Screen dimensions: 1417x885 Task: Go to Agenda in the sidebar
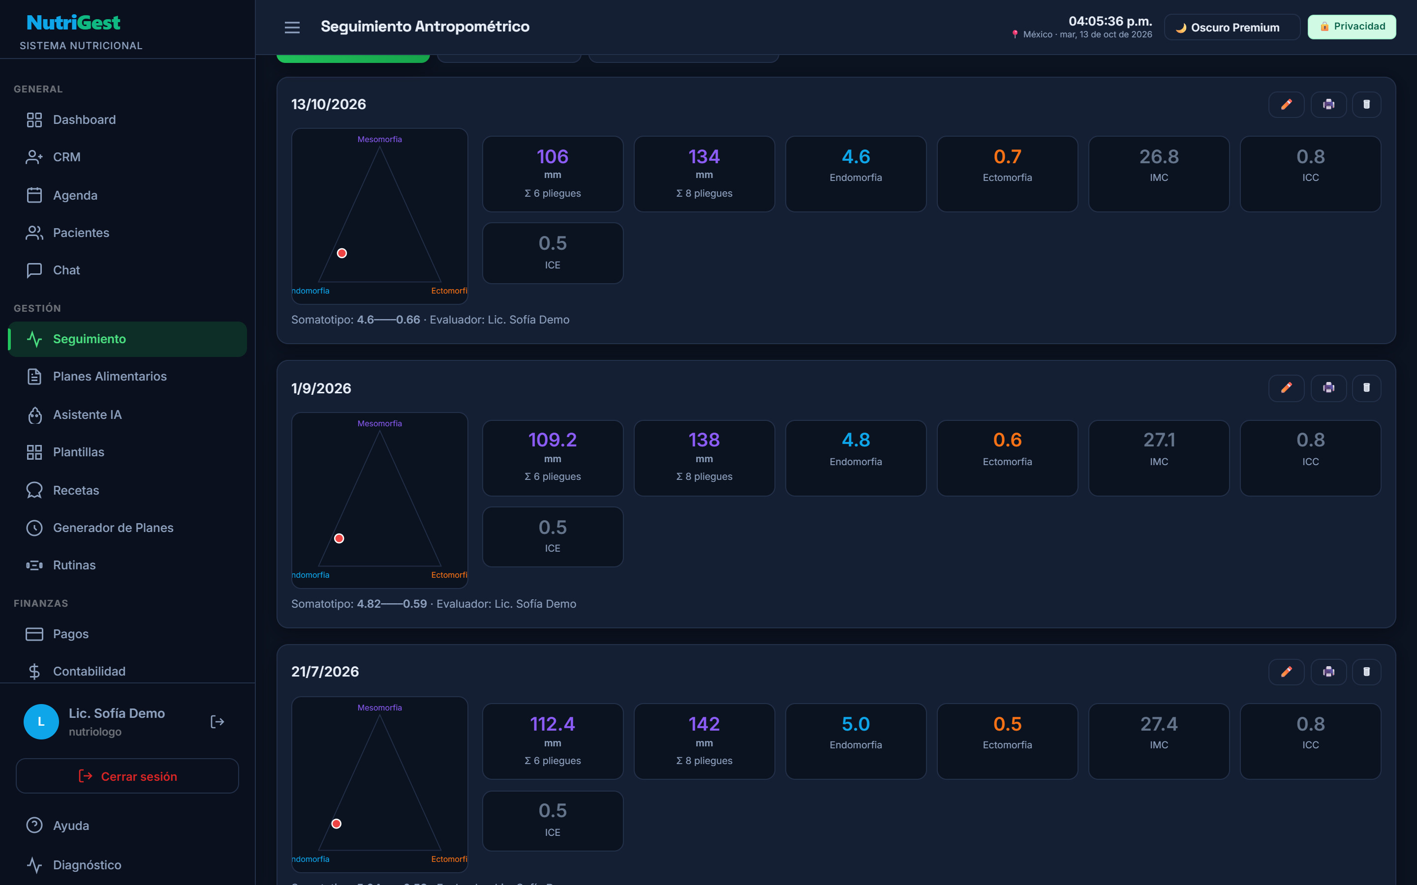tap(127, 195)
